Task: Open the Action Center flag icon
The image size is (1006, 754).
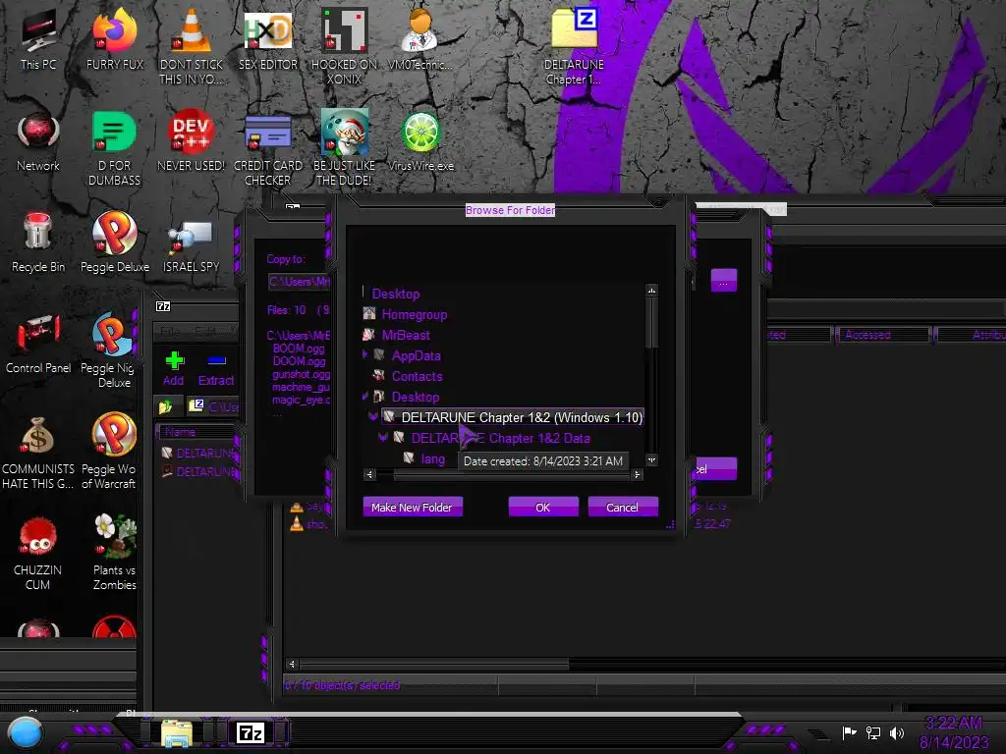Action: click(849, 732)
